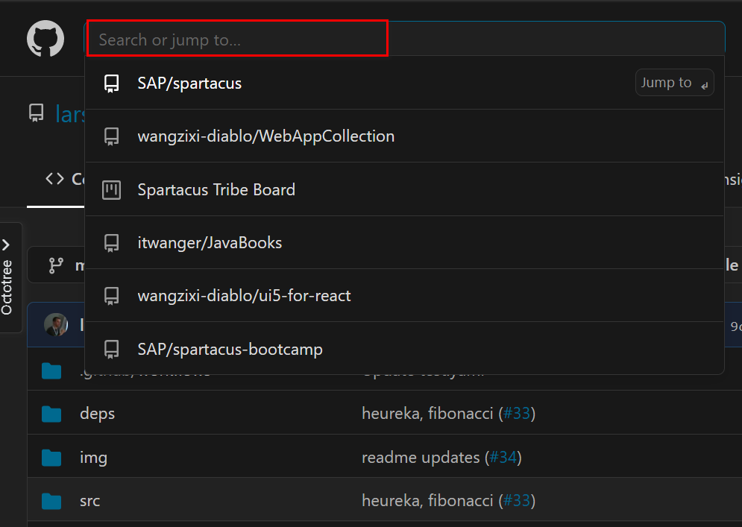Open pull request #34 in img row
This screenshot has height=527, width=742.
pos(503,458)
